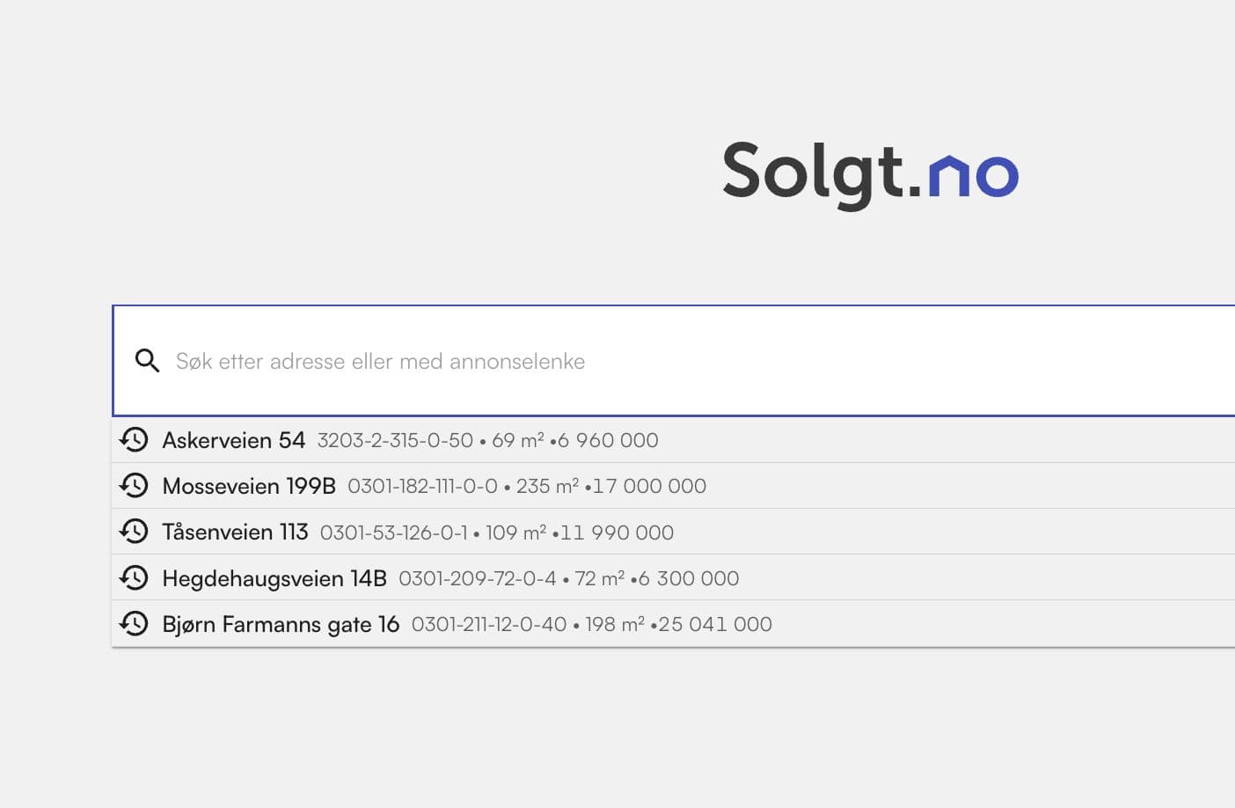This screenshot has width=1235, height=808.
Task: Select Bjørn Farmanns gate 16 from suggestions
Action: [x=281, y=624]
